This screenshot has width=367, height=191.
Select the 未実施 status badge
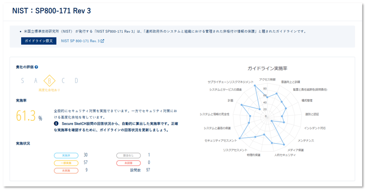pyautogui.click(x=66, y=171)
